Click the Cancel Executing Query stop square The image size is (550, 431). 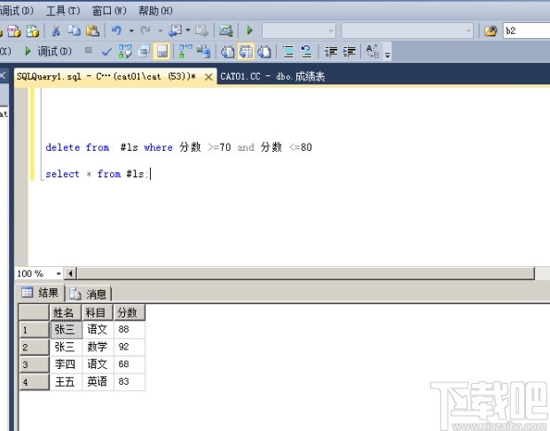[89, 51]
